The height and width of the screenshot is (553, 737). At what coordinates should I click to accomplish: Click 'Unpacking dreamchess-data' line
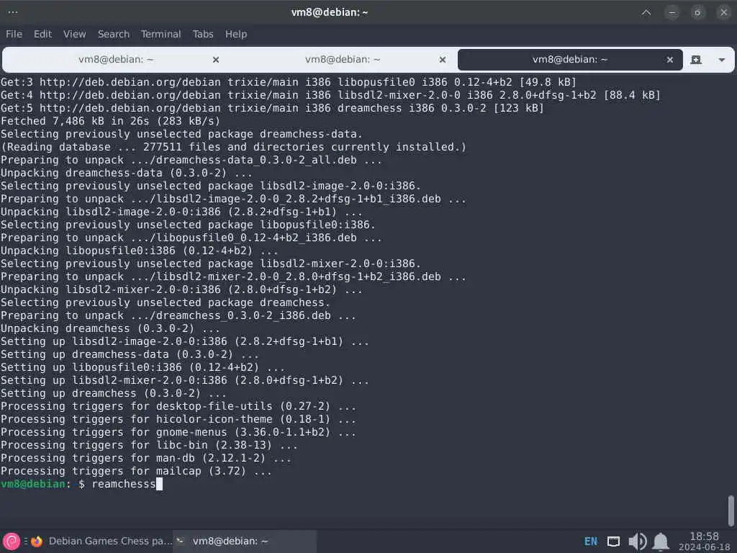pos(126,173)
